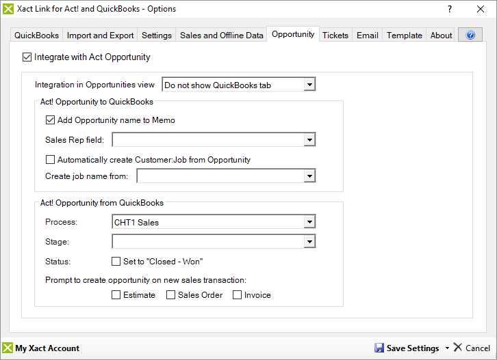
Task: Click the "Sales Rep field:" label
Action: click(75, 140)
